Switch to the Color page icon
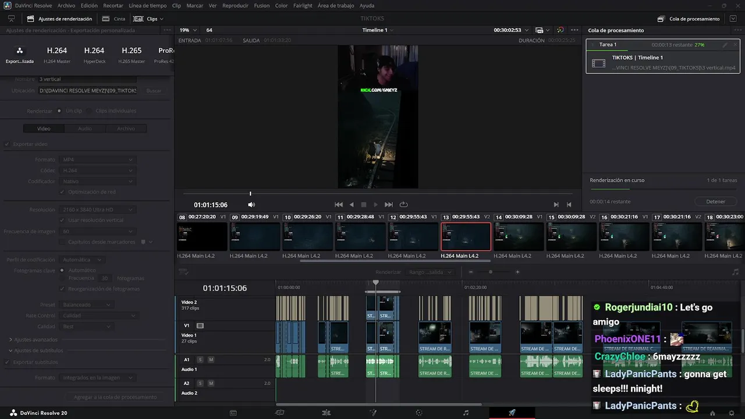Image resolution: width=745 pixels, height=419 pixels. click(x=419, y=413)
